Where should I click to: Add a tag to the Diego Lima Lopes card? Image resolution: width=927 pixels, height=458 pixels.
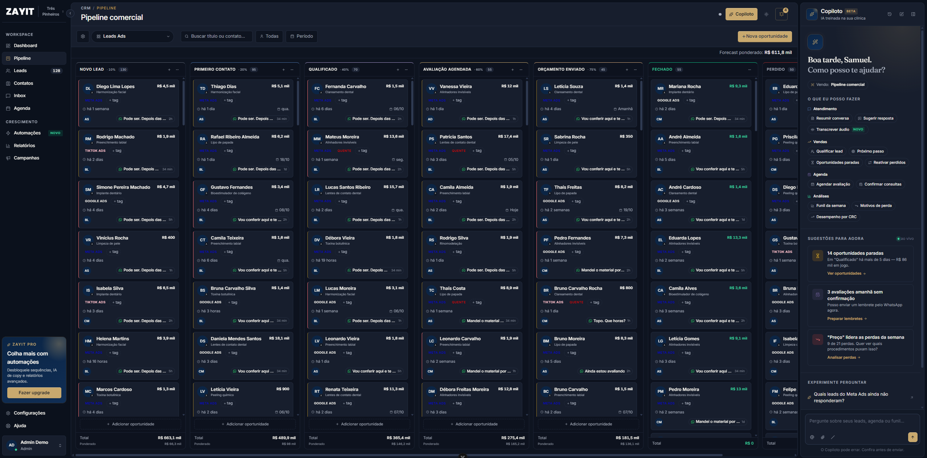coord(114,100)
